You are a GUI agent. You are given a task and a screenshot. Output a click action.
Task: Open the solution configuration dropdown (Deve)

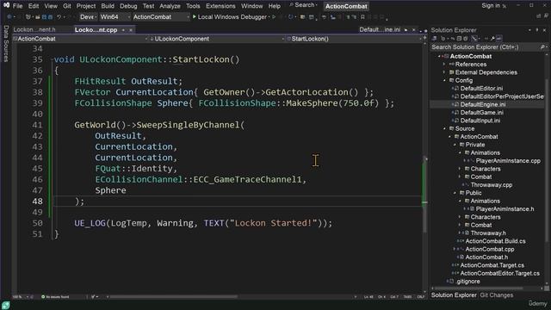[88, 17]
